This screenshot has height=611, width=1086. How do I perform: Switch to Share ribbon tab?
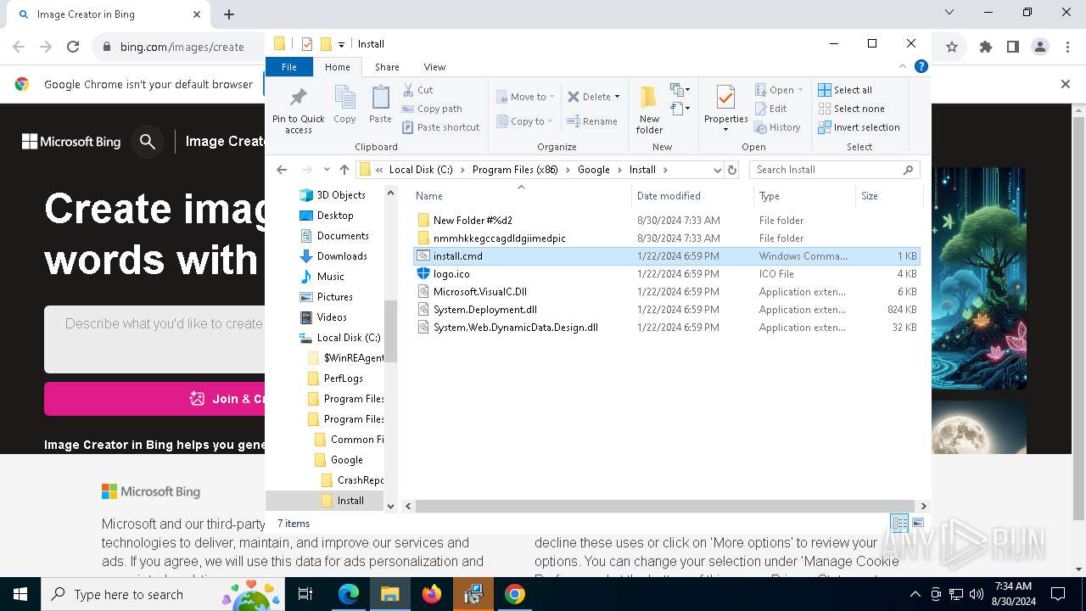pyautogui.click(x=387, y=67)
